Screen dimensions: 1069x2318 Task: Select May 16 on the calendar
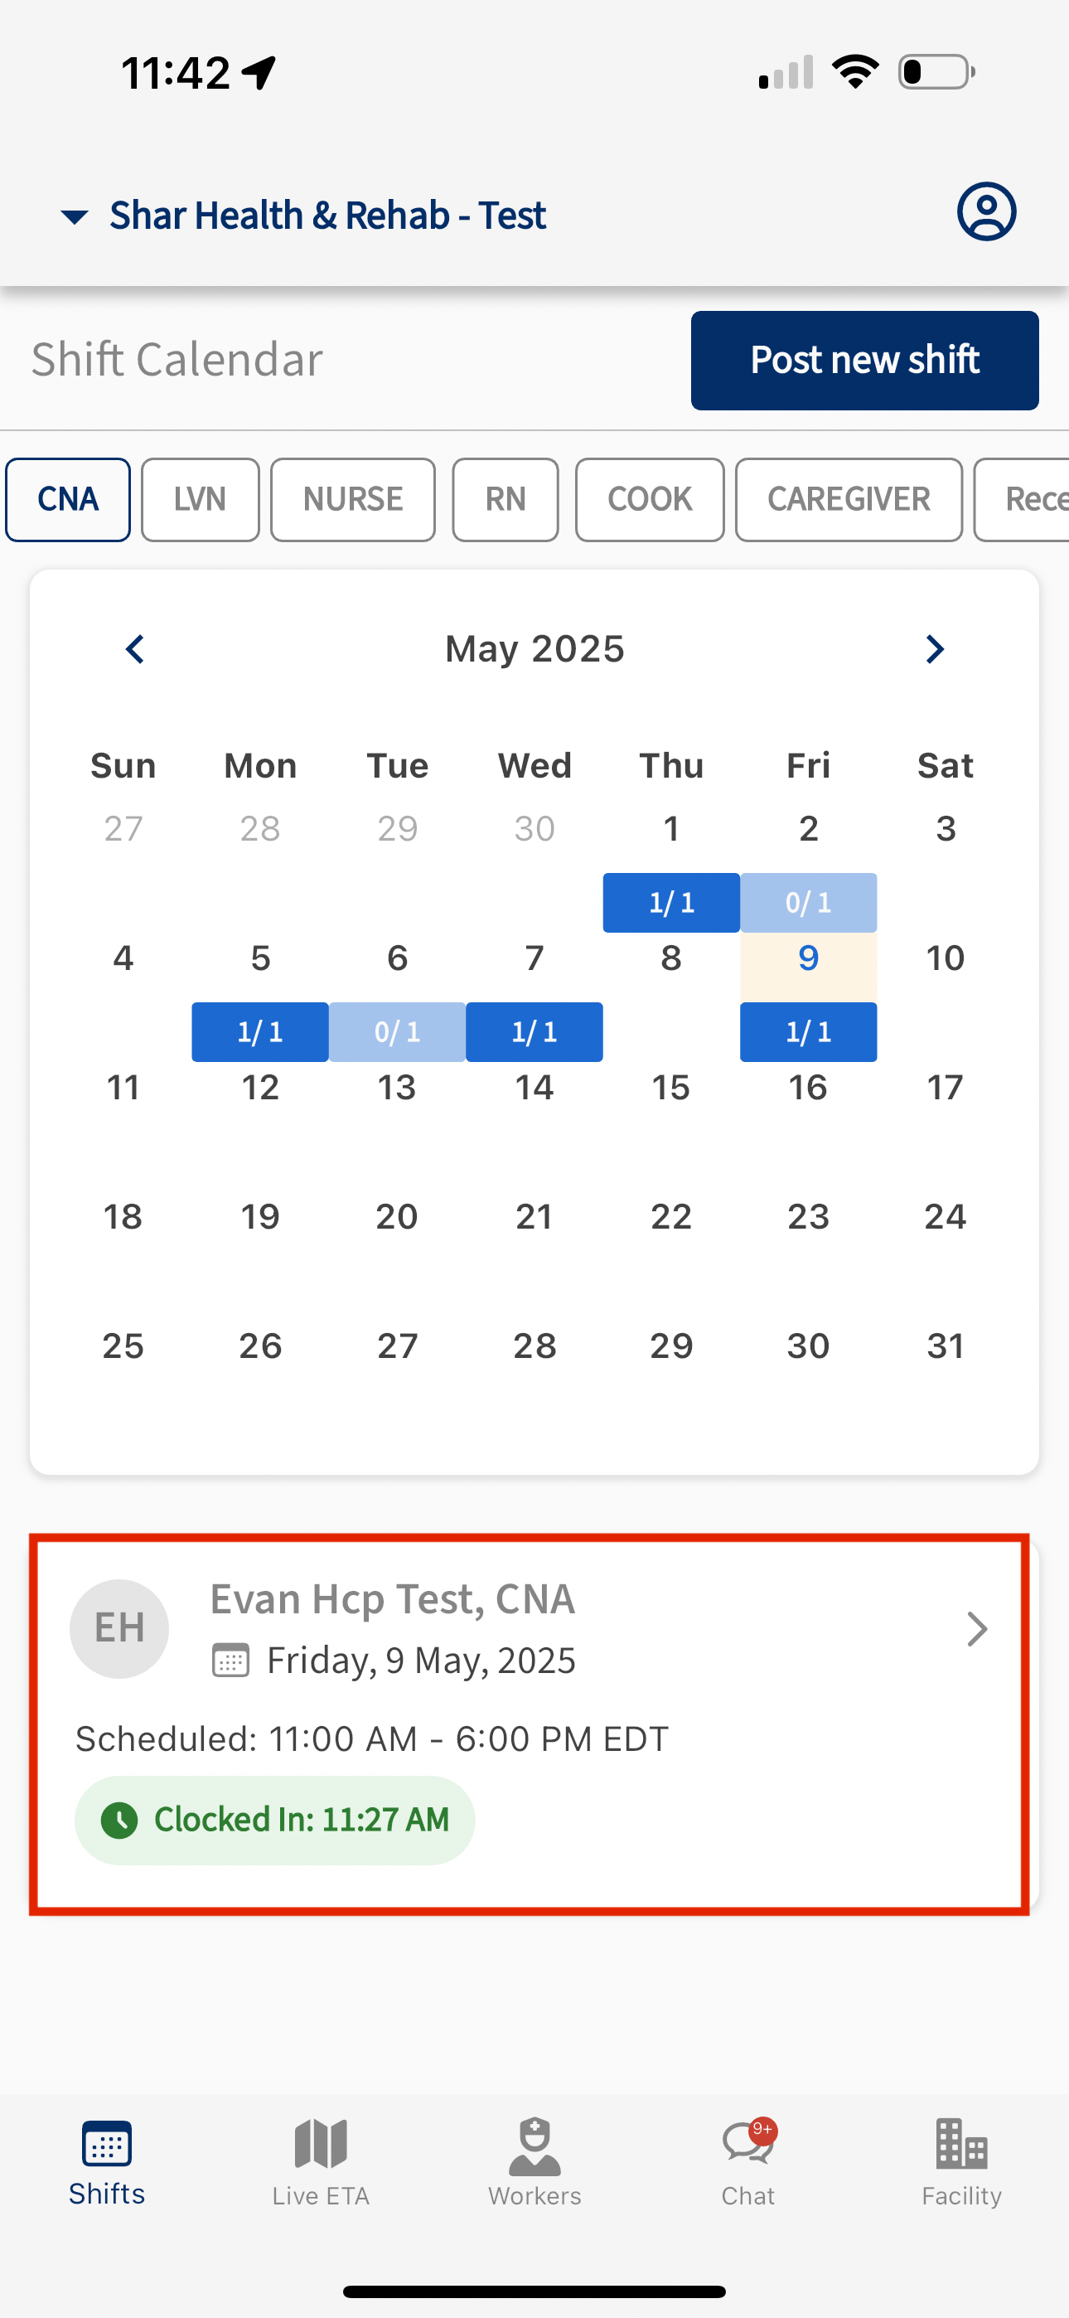pyautogui.click(x=808, y=1087)
